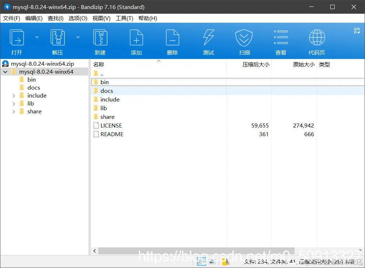The image size is (365, 268).
Task: Open the 文件(F) menu
Action: (x=12, y=18)
